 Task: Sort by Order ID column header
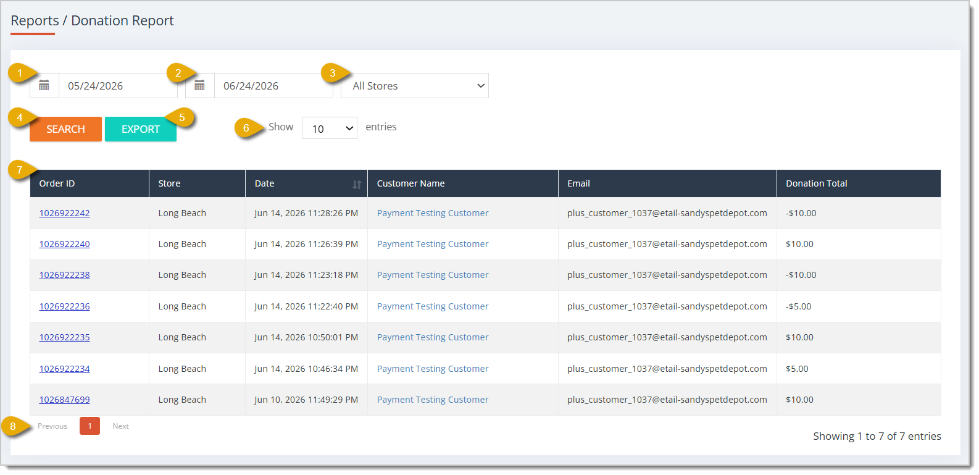click(90, 183)
